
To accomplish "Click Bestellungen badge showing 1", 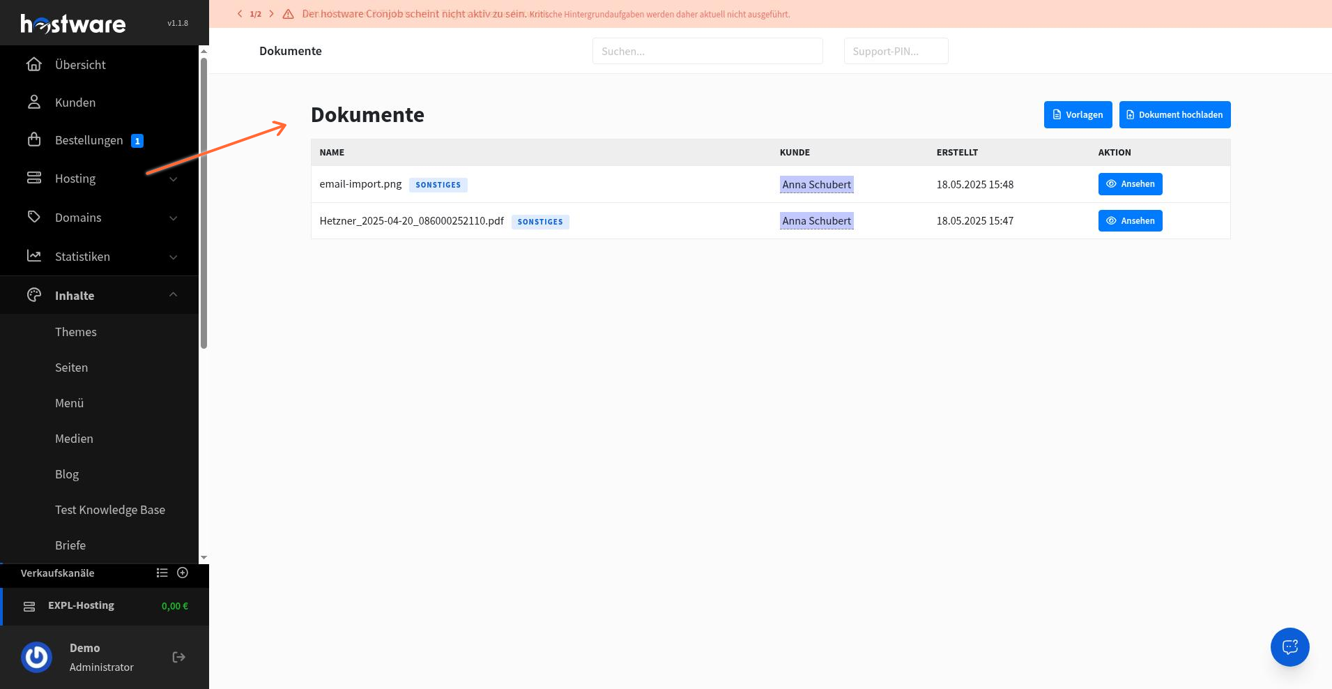I will click(137, 141).
